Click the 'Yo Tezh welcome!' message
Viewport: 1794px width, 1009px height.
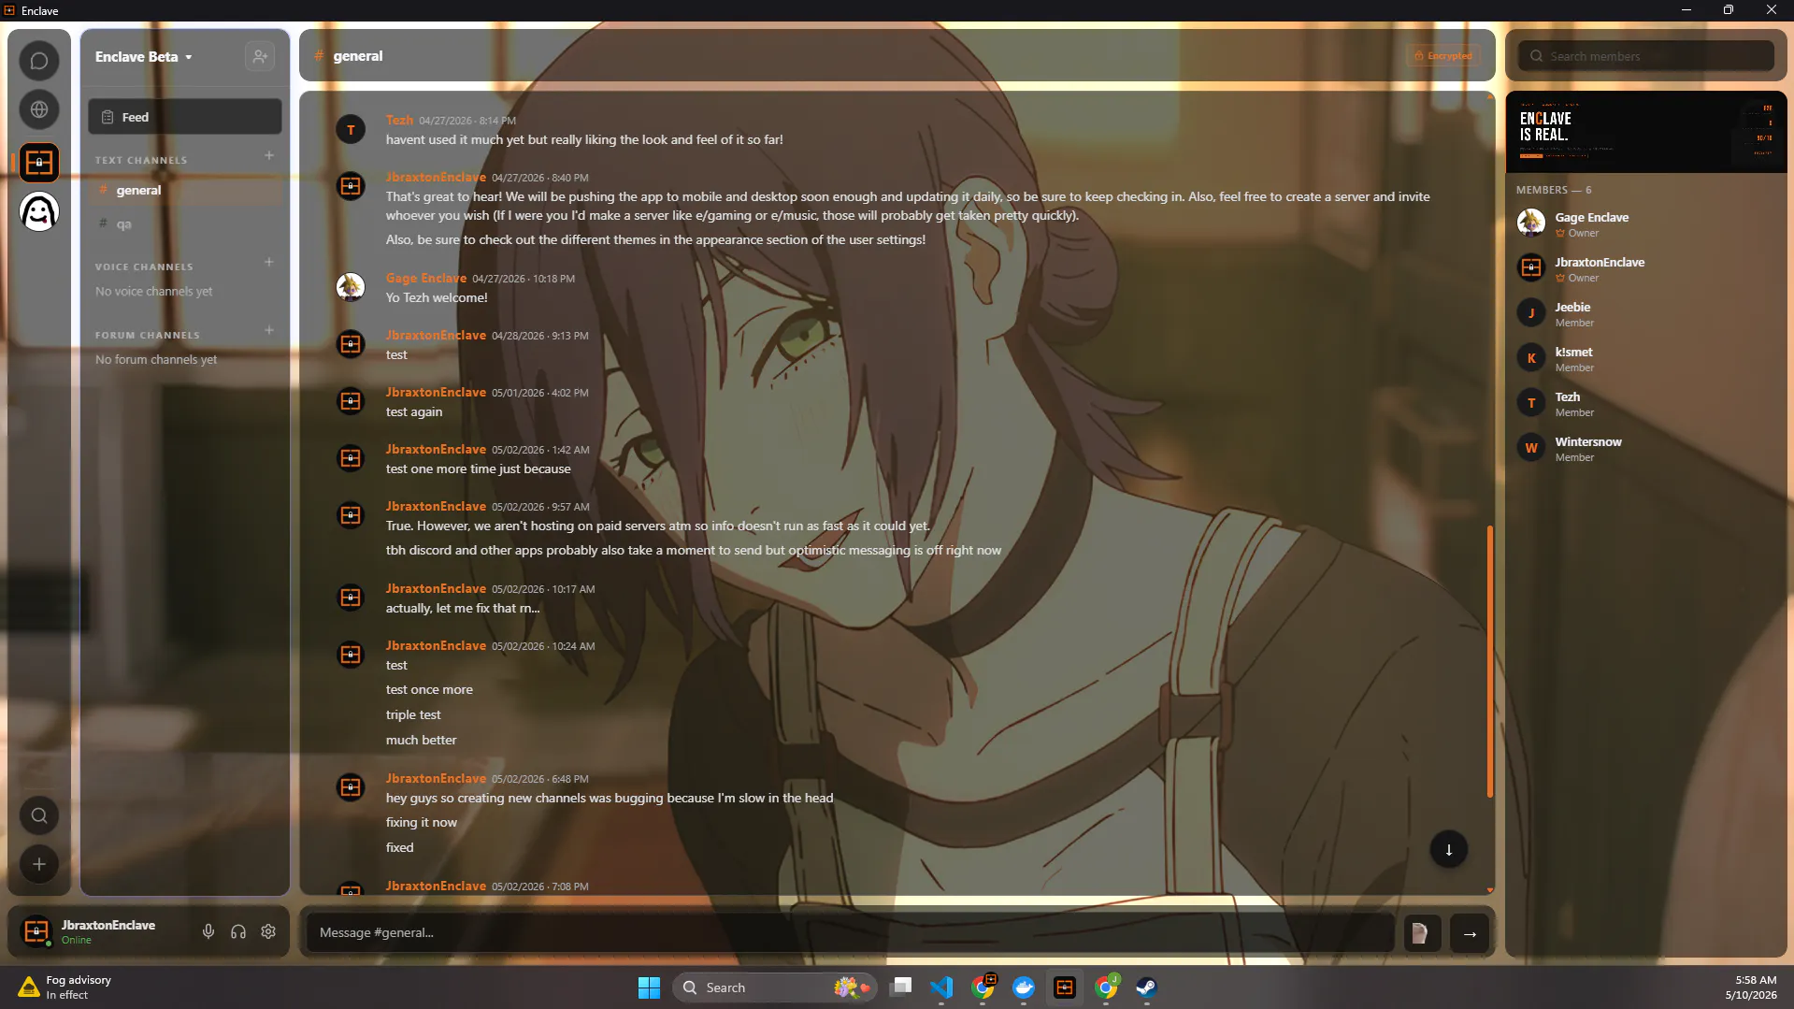(x=437, y=297)
